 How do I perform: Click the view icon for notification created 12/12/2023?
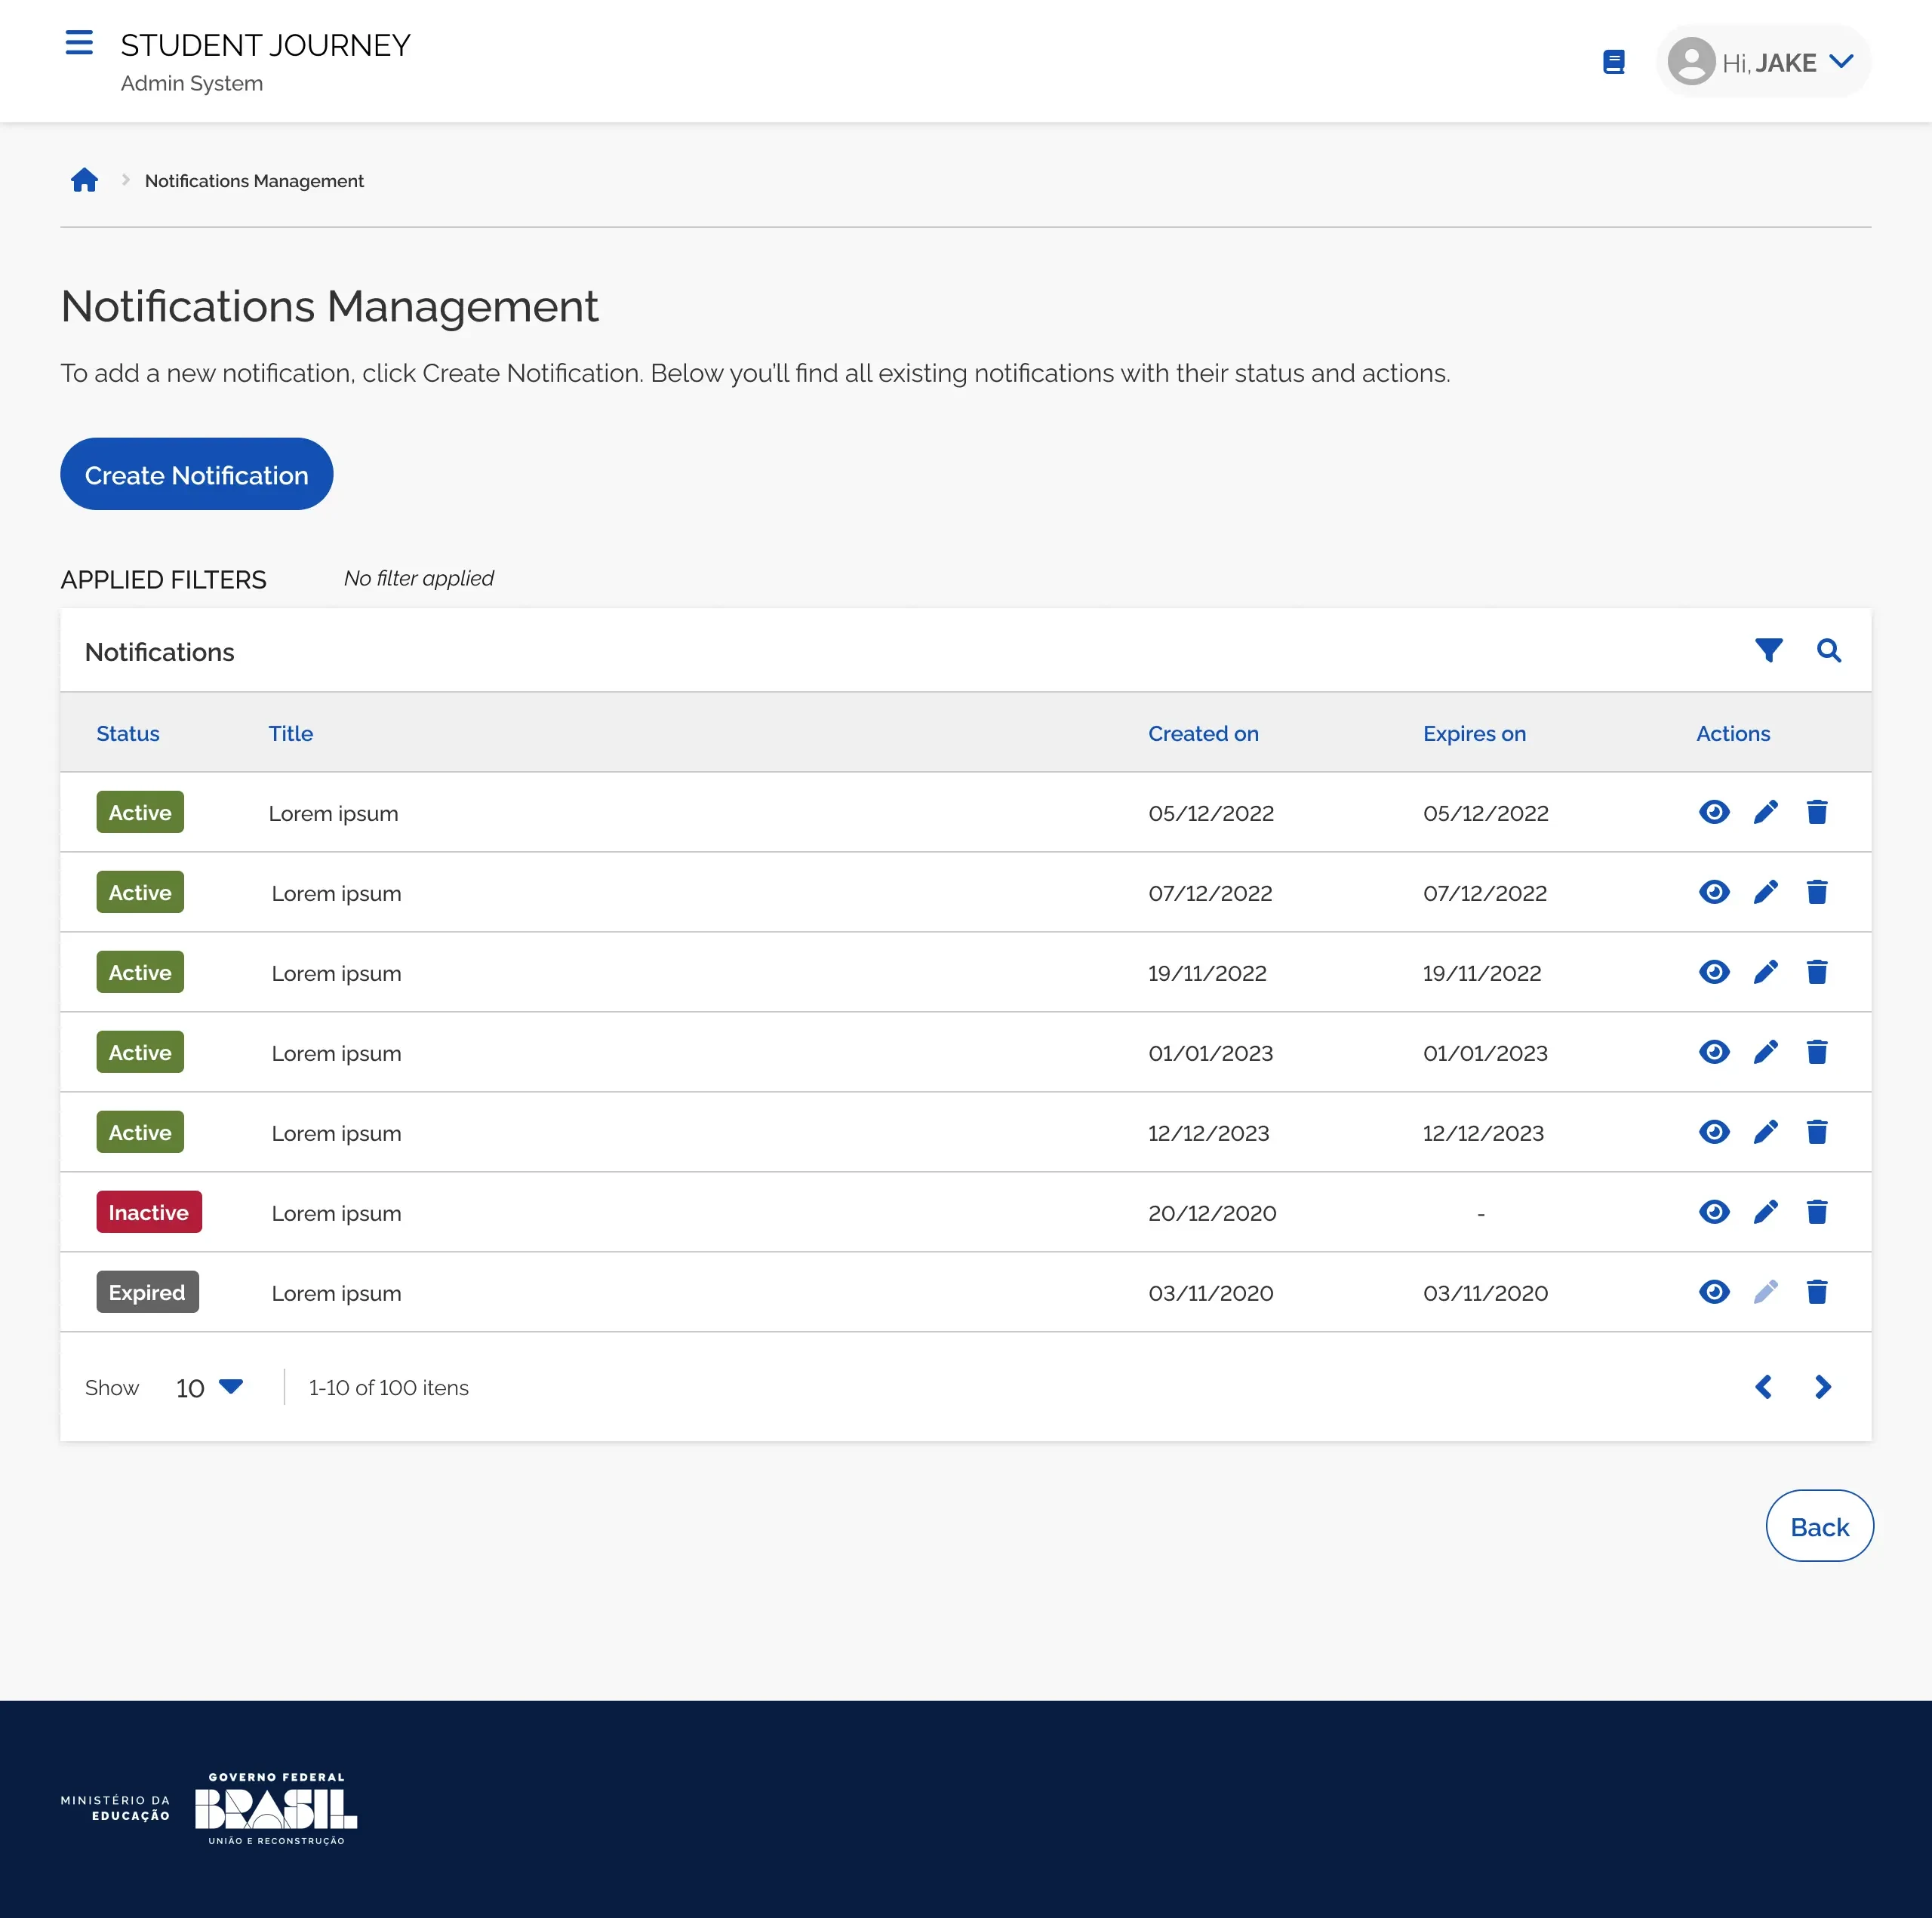tap(1714, 1132)
